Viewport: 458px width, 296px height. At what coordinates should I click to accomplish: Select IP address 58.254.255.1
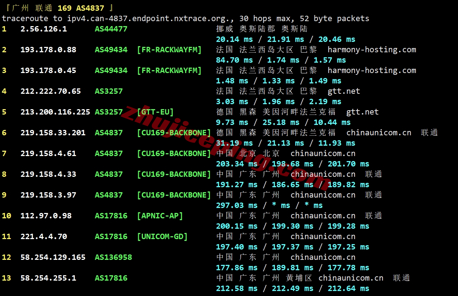coord(48,278)
